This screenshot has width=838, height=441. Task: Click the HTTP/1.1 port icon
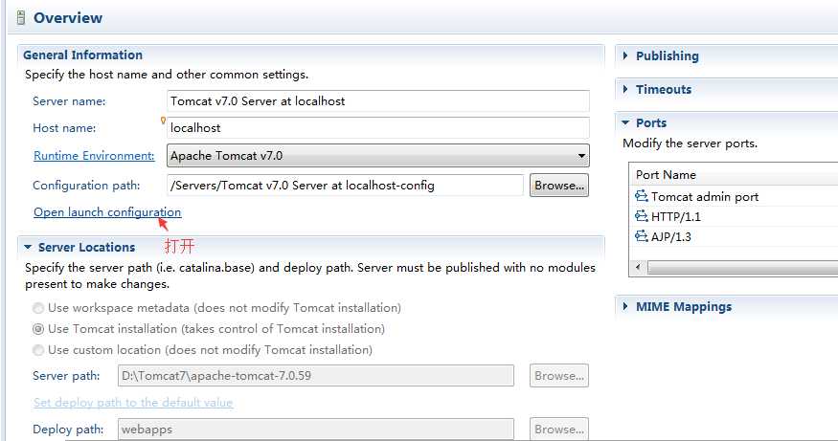[642, 216]
